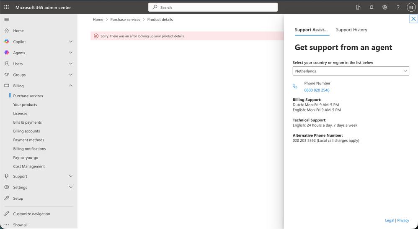Select Payment methods menu item
This screenshot has height=229, width=418.
28,140
